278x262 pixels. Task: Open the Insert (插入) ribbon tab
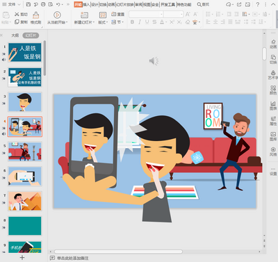[x=86, y=4]
